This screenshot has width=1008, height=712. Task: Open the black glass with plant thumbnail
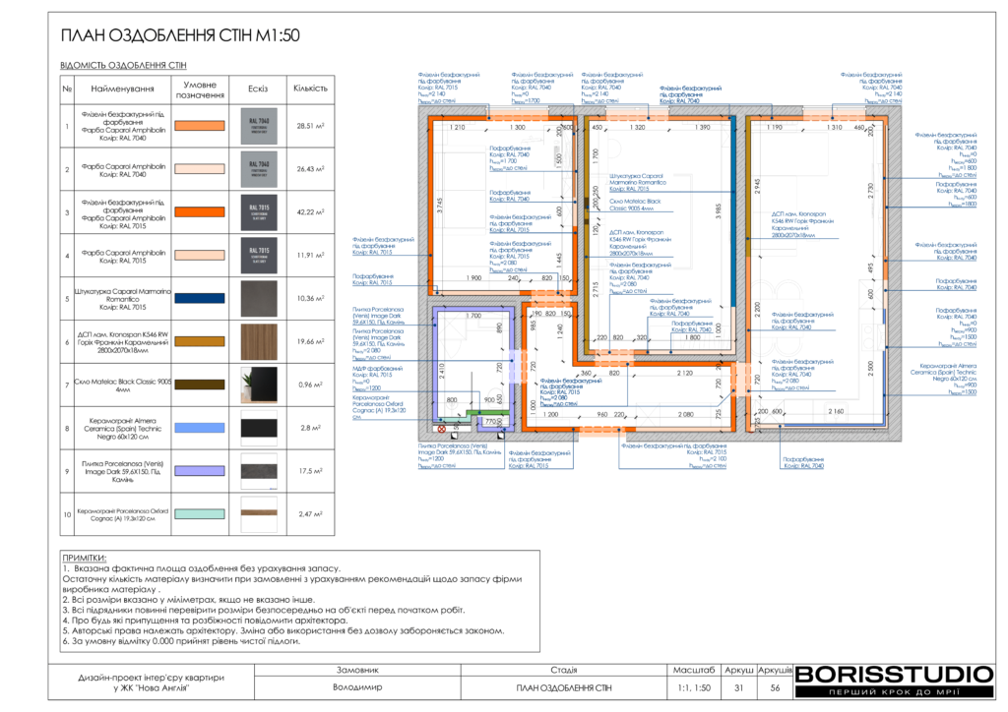tap(259, 385)
